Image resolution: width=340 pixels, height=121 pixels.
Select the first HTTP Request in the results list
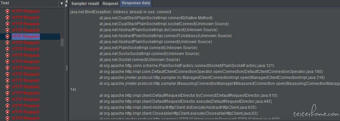click(x=26, y=11)
